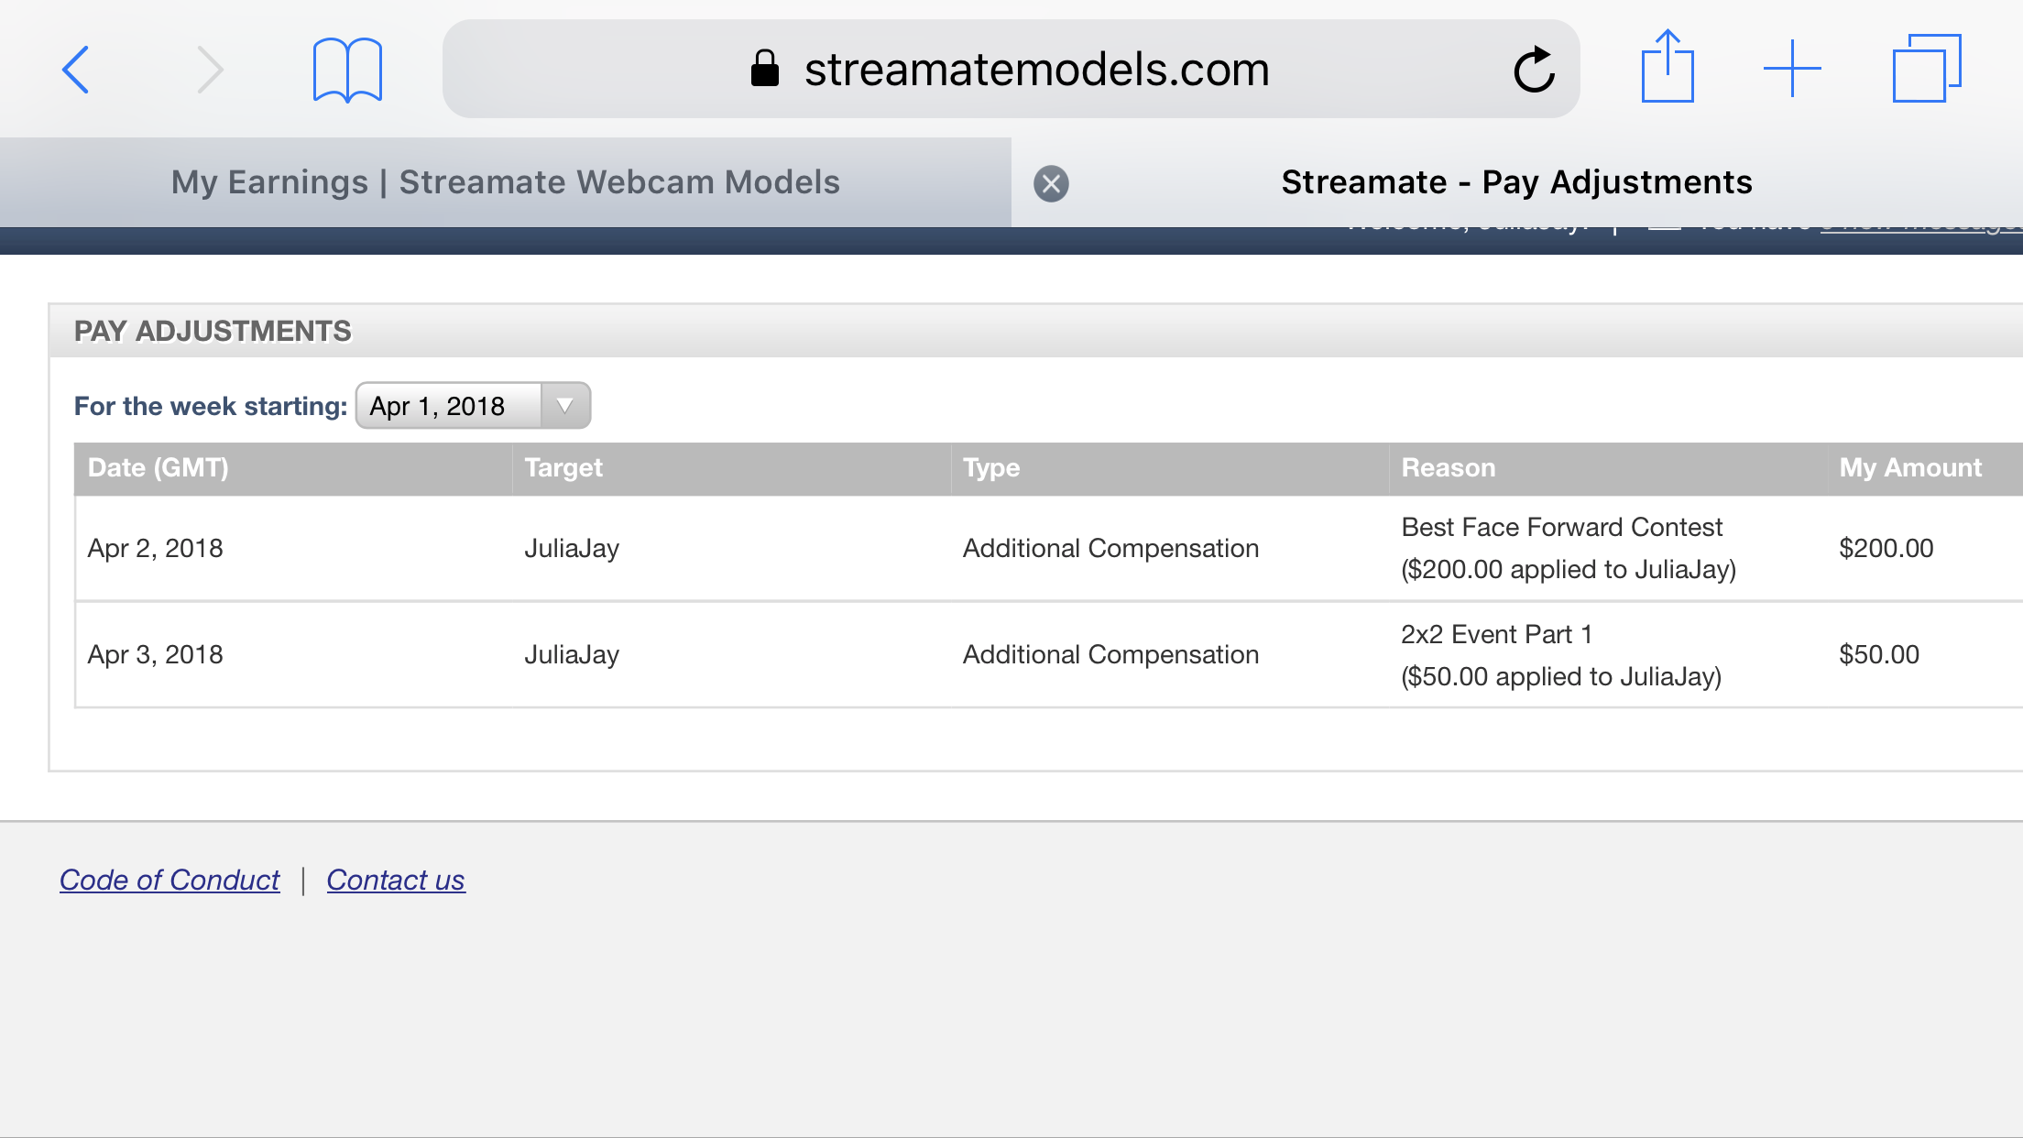Open the week starting Apr 1, 2018 dropdown
Image resolution: width=2023 pixels, height=1138 pixels.
(x=473, y=406)
